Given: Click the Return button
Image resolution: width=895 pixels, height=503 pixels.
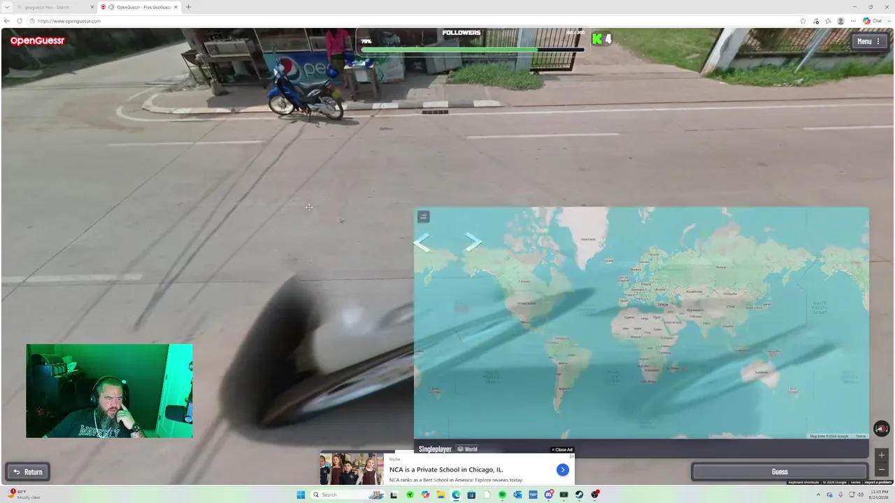Looking at the screenshot, I should tap(28, 472).
